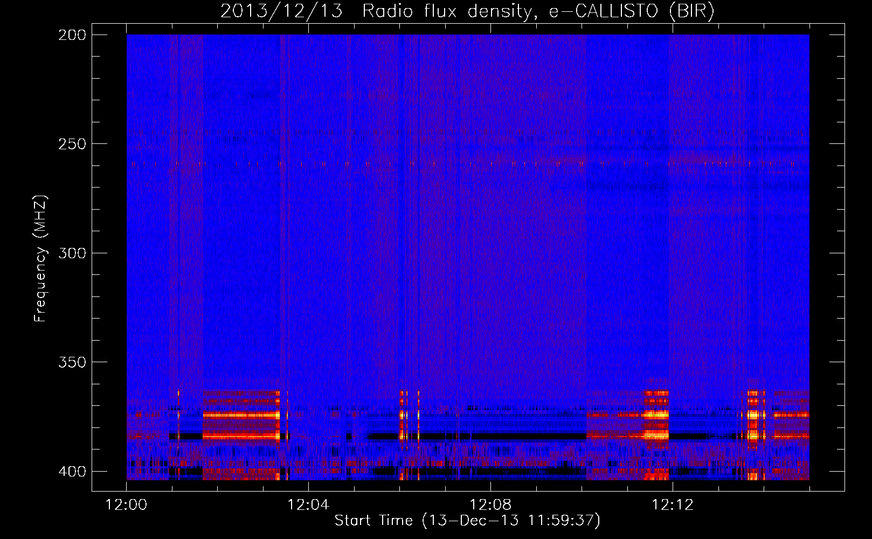Screen dimensions: 872x539
Task: Click the 300 frequency tick label
Action: click(x=72, y=253)
